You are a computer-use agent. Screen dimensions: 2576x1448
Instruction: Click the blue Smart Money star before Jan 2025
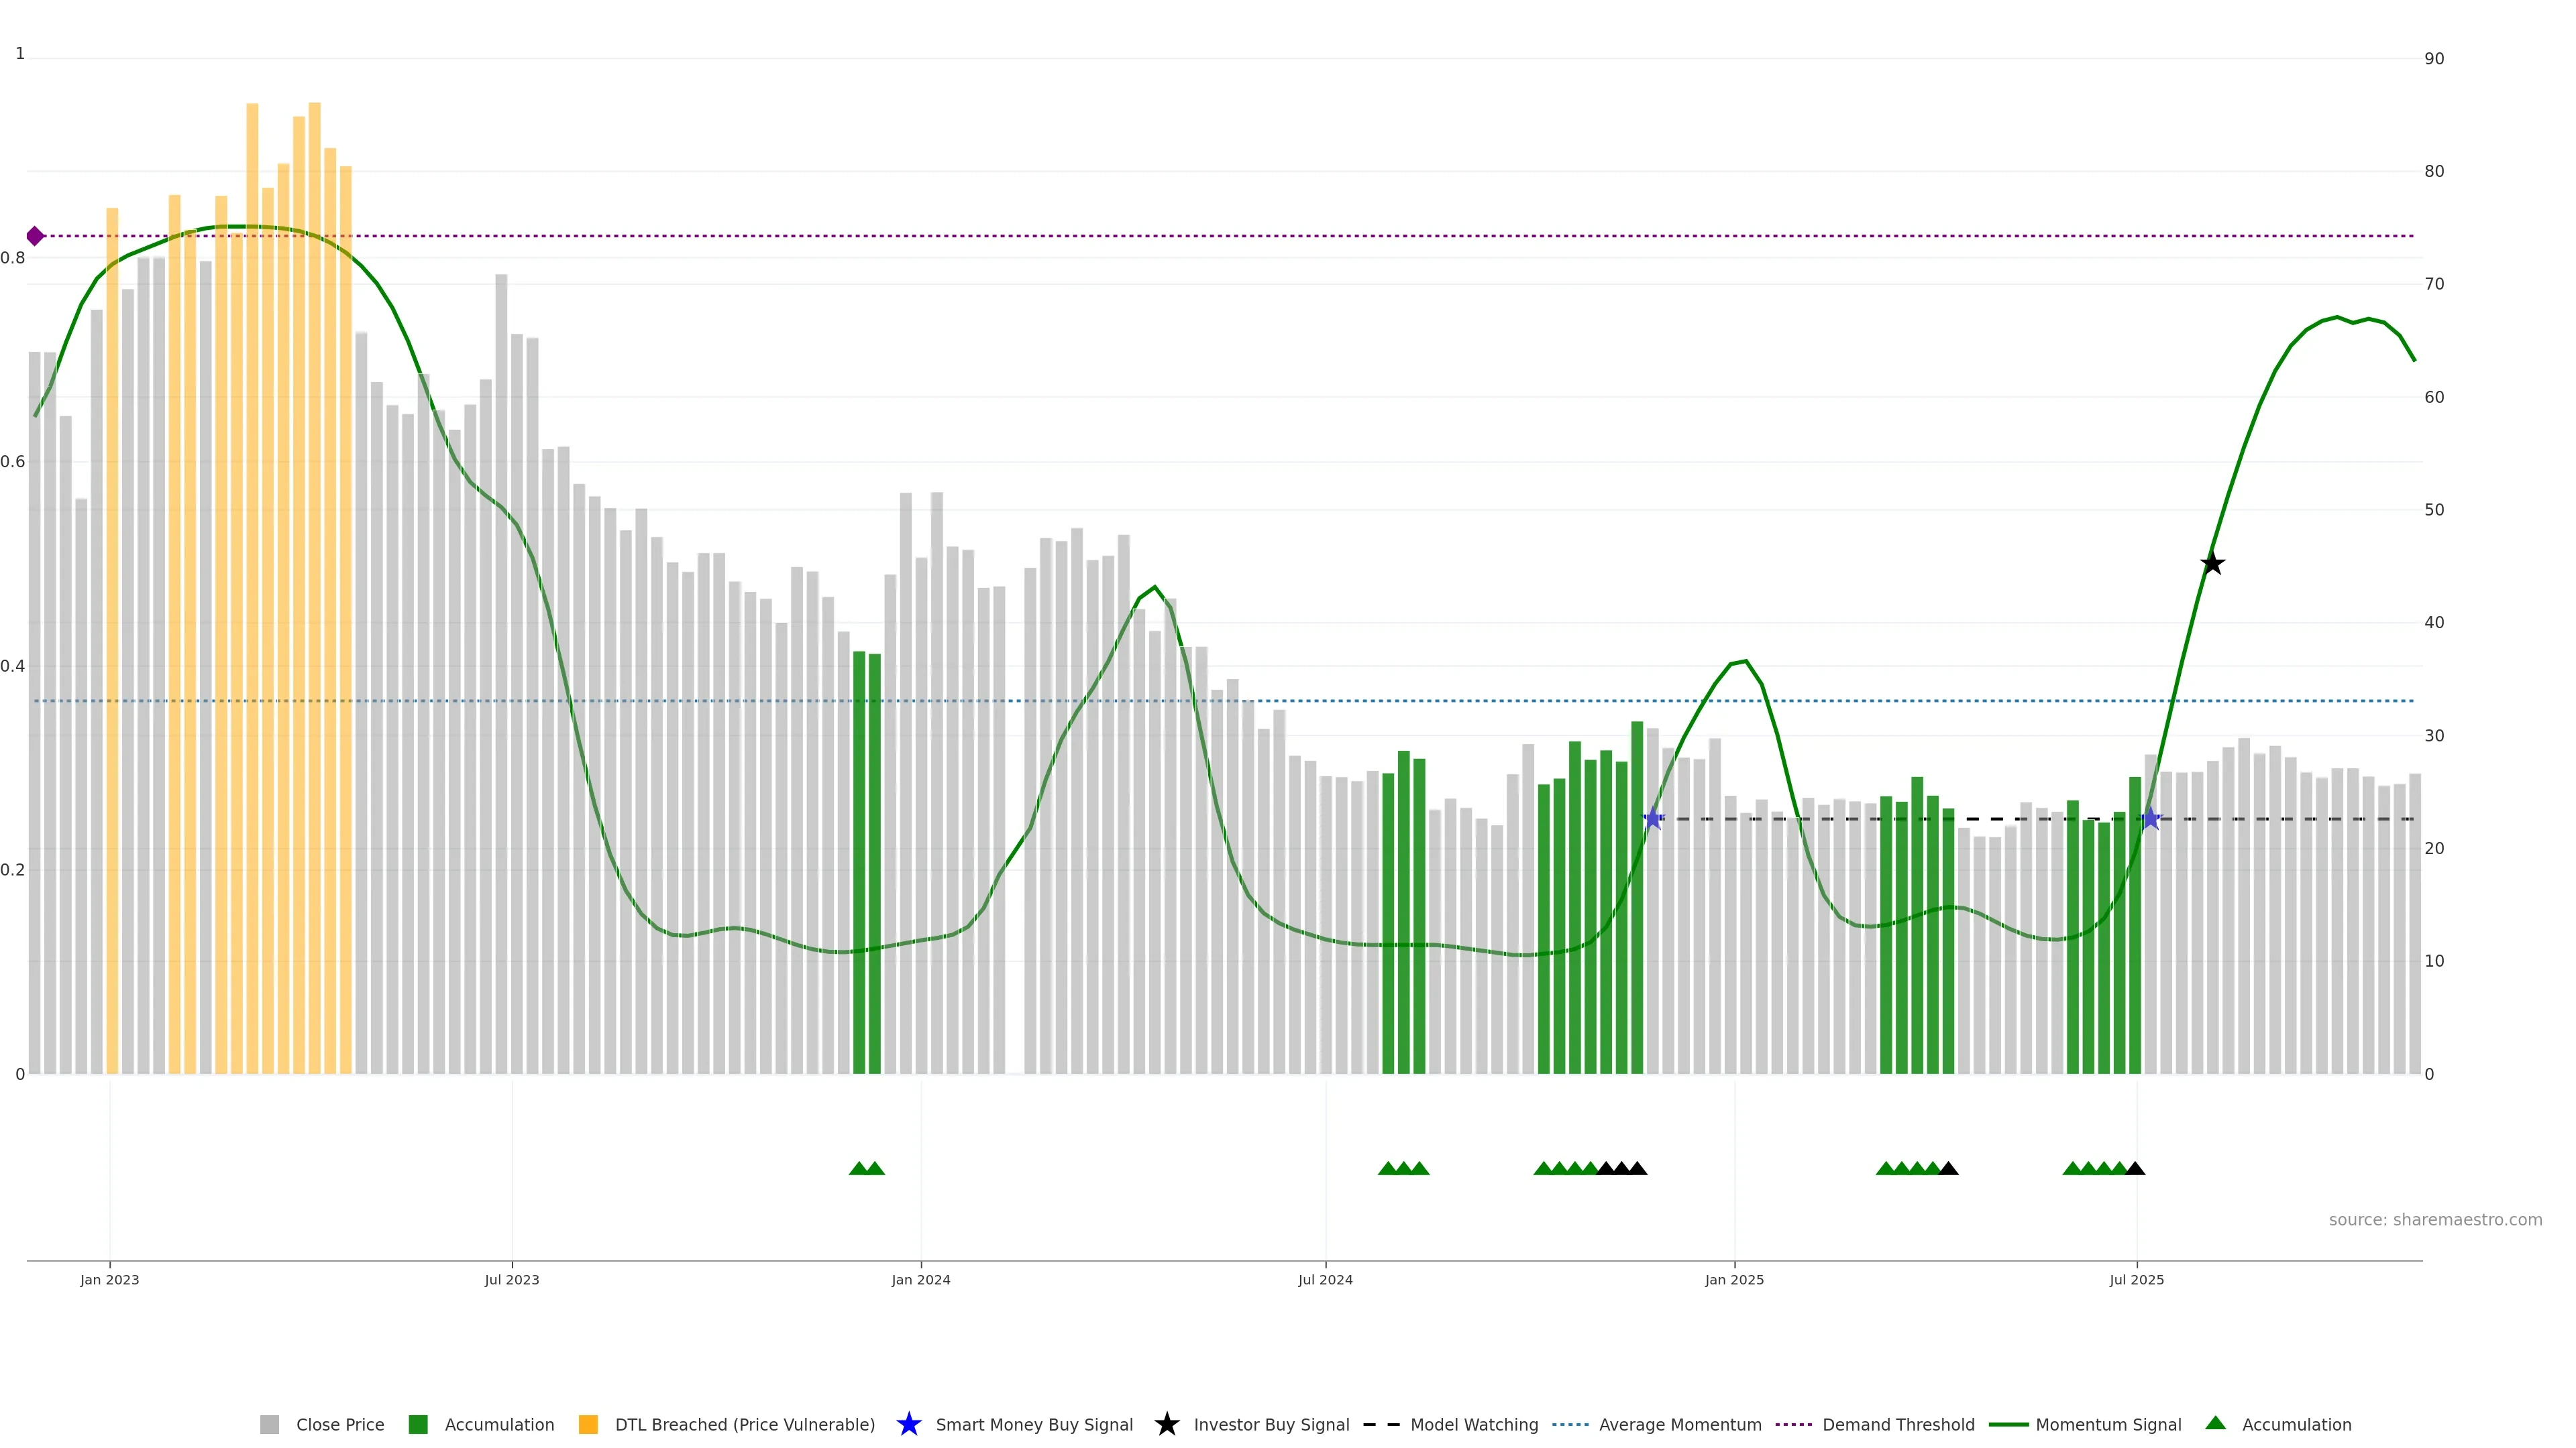[1653, 819]
